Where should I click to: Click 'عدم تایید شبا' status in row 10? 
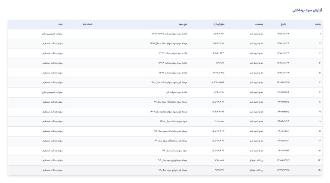pos(257,121)
